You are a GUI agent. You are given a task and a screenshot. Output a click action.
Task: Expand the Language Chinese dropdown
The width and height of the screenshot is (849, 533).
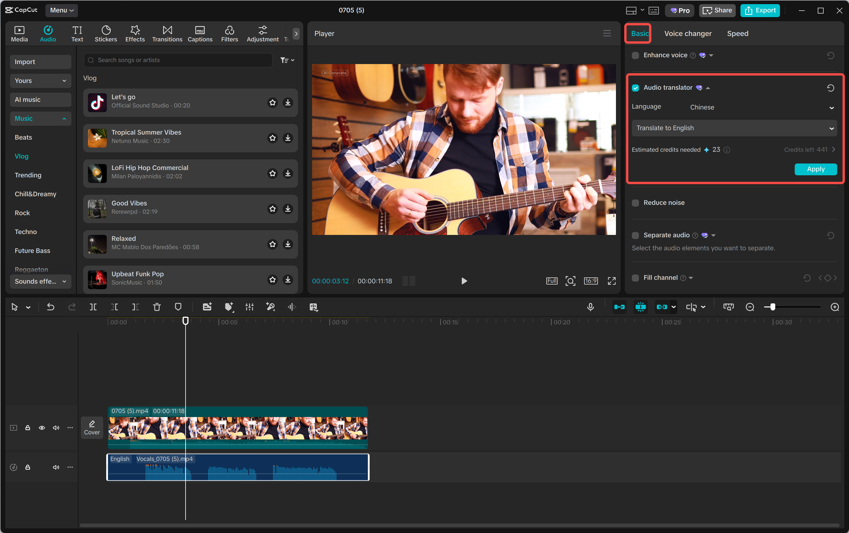tap(761, 107)
